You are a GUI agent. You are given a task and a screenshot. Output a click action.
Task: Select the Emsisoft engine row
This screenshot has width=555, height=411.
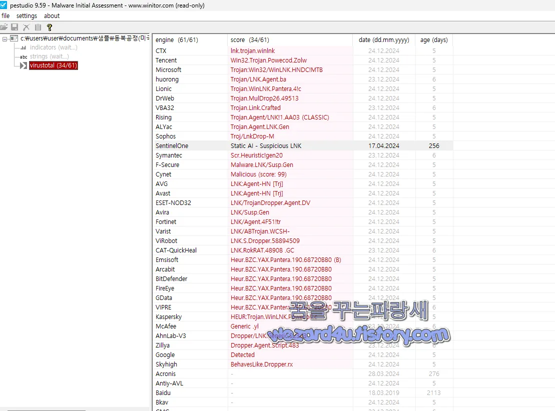tap(303, 260)
